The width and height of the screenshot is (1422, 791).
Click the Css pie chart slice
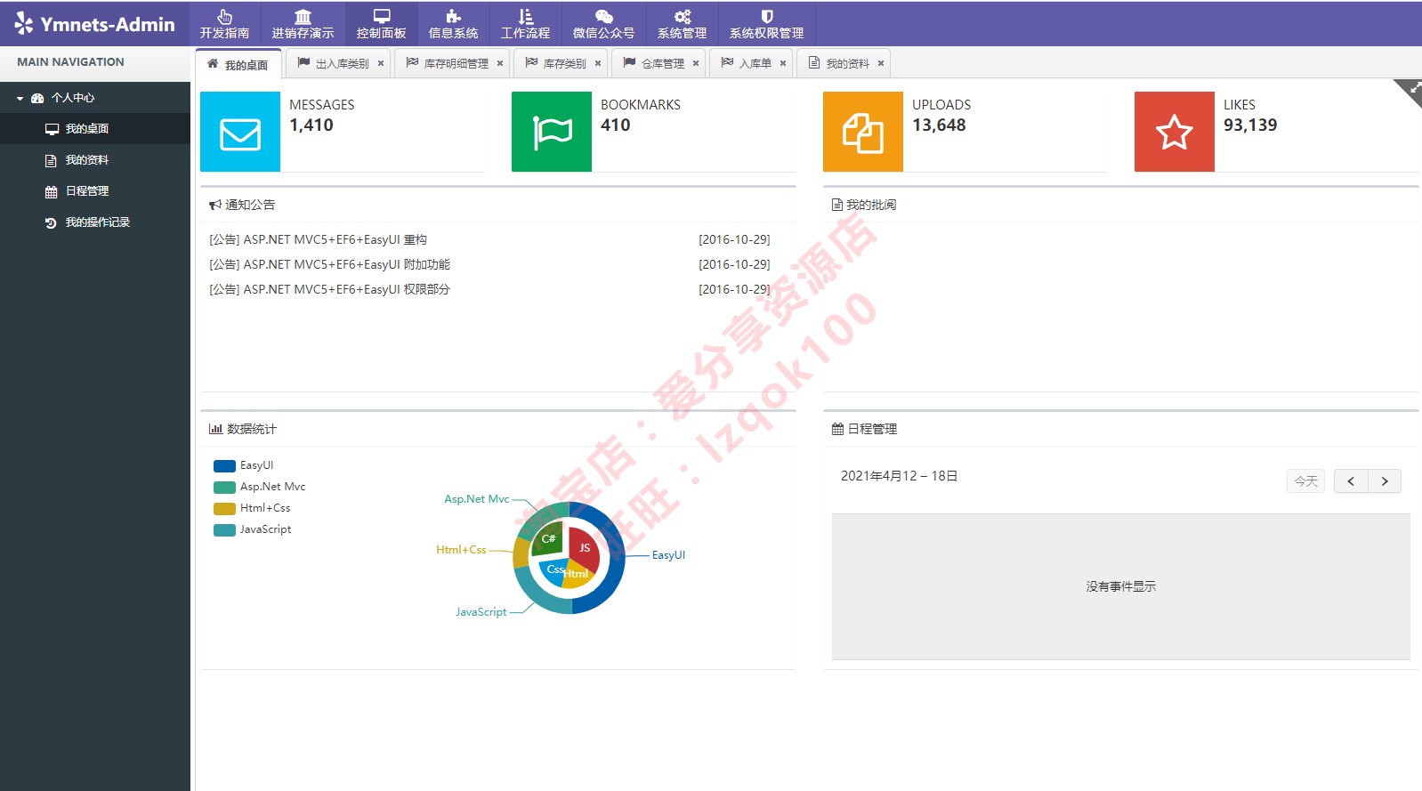pyautogui.click(x=553, y=569)
